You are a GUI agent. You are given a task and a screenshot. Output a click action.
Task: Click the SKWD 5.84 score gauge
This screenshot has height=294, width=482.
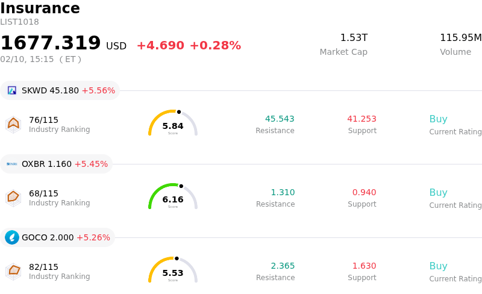pos(173,124)
